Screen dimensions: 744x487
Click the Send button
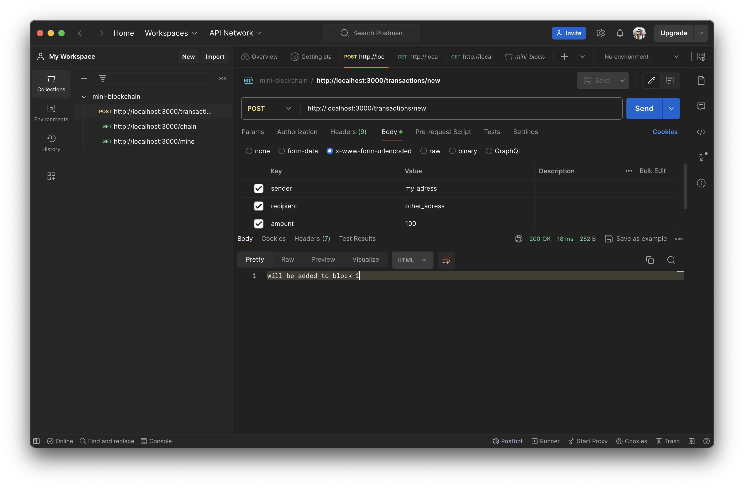pos(644,108)
